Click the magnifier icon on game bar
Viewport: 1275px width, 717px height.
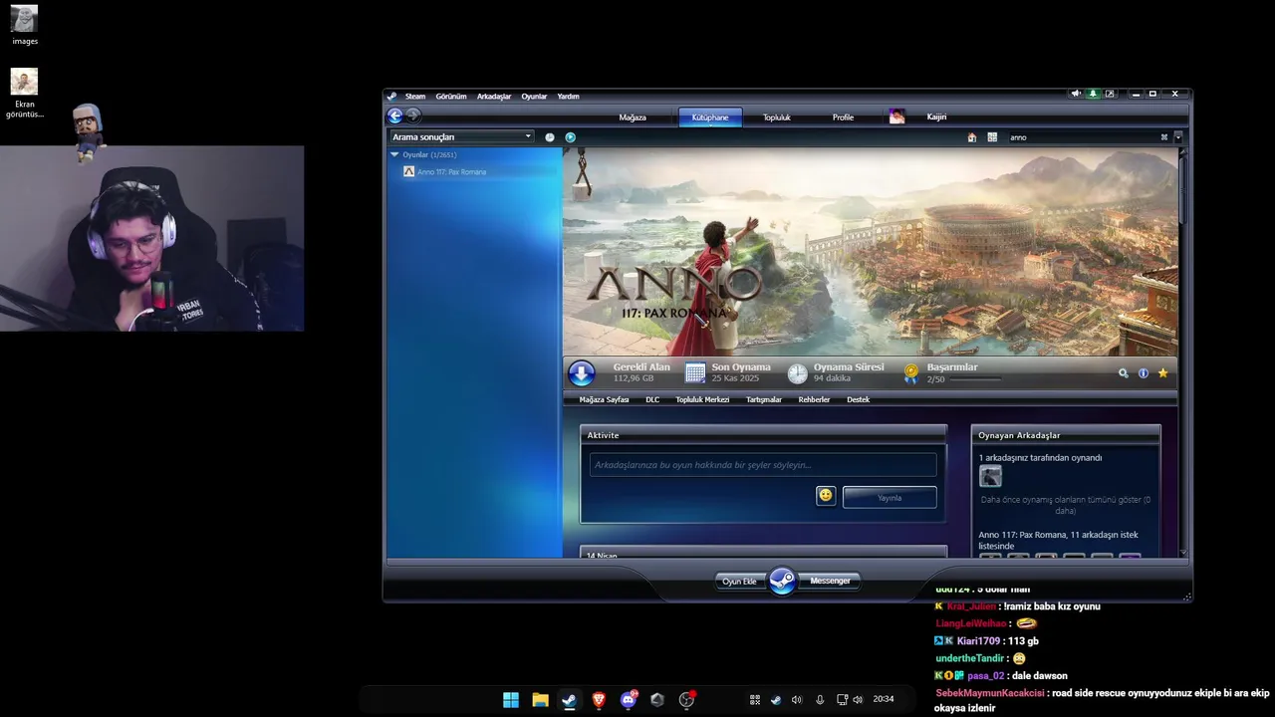pyautogui.click(x=1124, y=373)
